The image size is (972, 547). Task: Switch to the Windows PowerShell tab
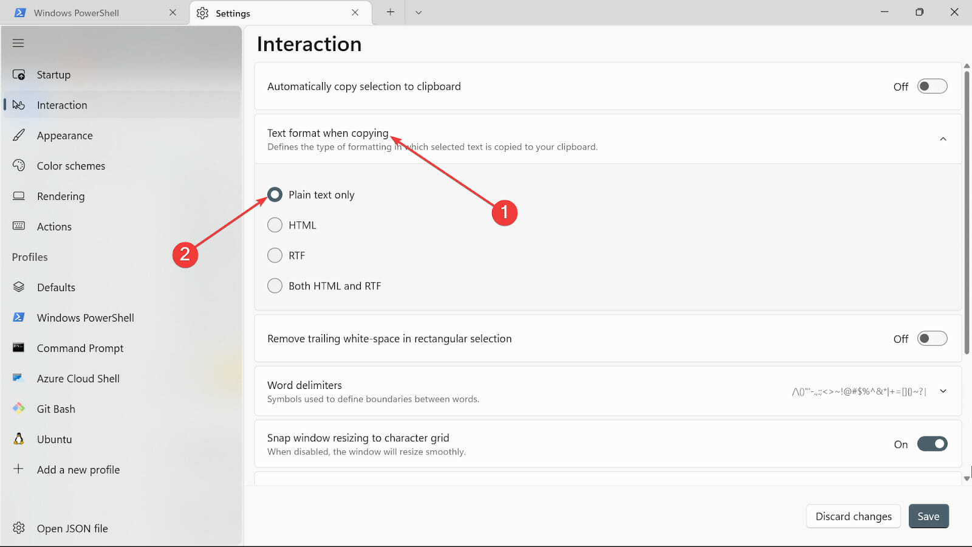click(94, 13)
